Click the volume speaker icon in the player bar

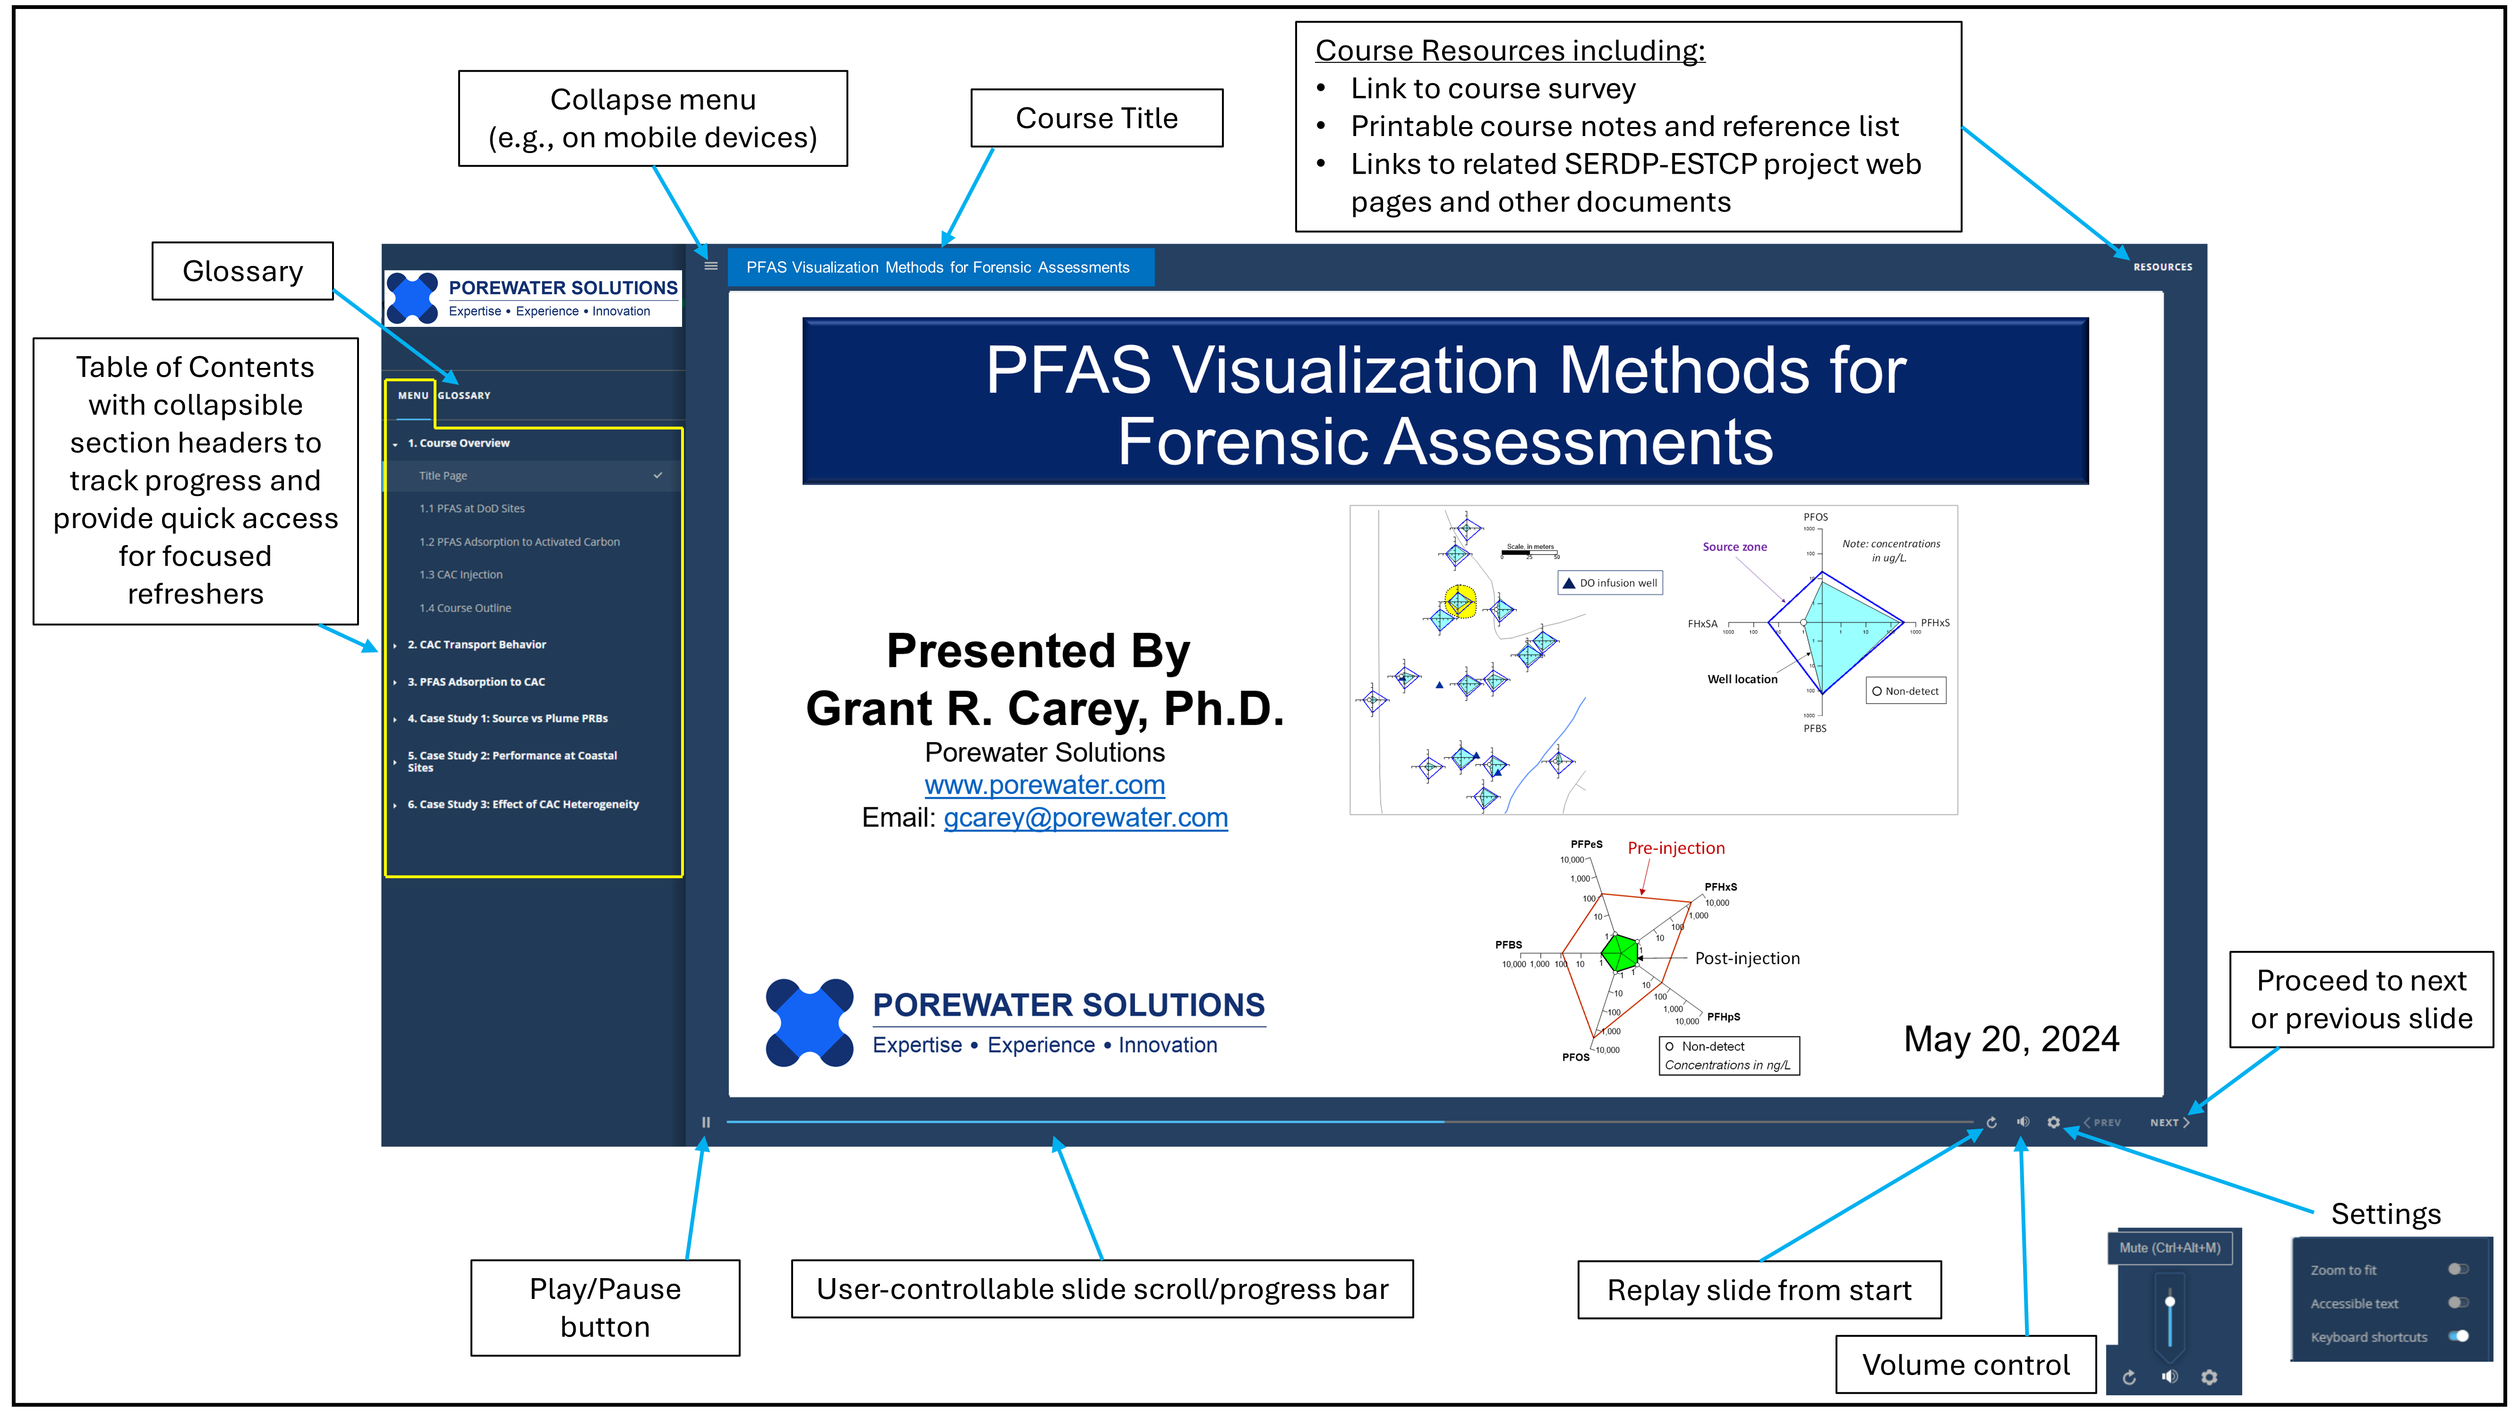coord(2022,1122)
